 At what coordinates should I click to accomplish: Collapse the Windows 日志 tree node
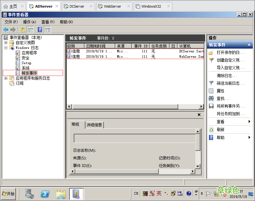pyautogui.click(x=6, y=48)
